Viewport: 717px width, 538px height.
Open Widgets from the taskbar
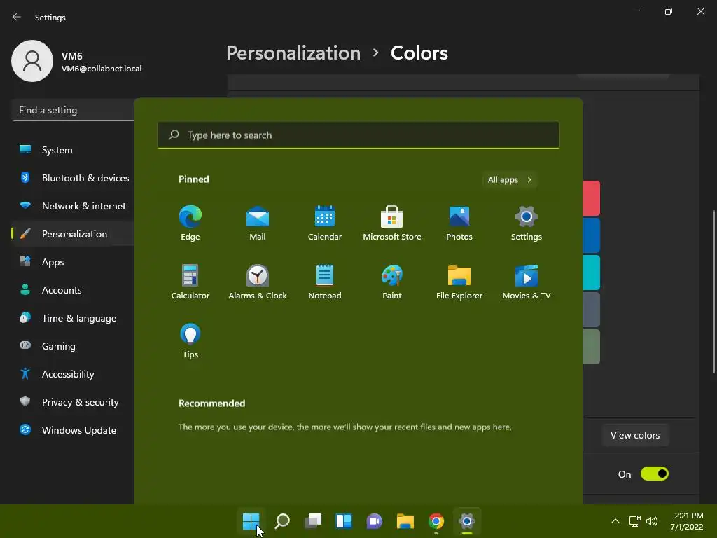tap(343, 521)
